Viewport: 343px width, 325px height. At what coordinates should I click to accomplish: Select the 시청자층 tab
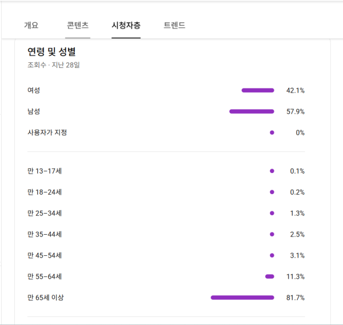click(x=126, y=25)
